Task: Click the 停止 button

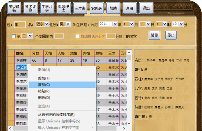Action: 171,35
